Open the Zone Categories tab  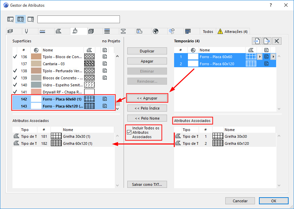(139, 31)
